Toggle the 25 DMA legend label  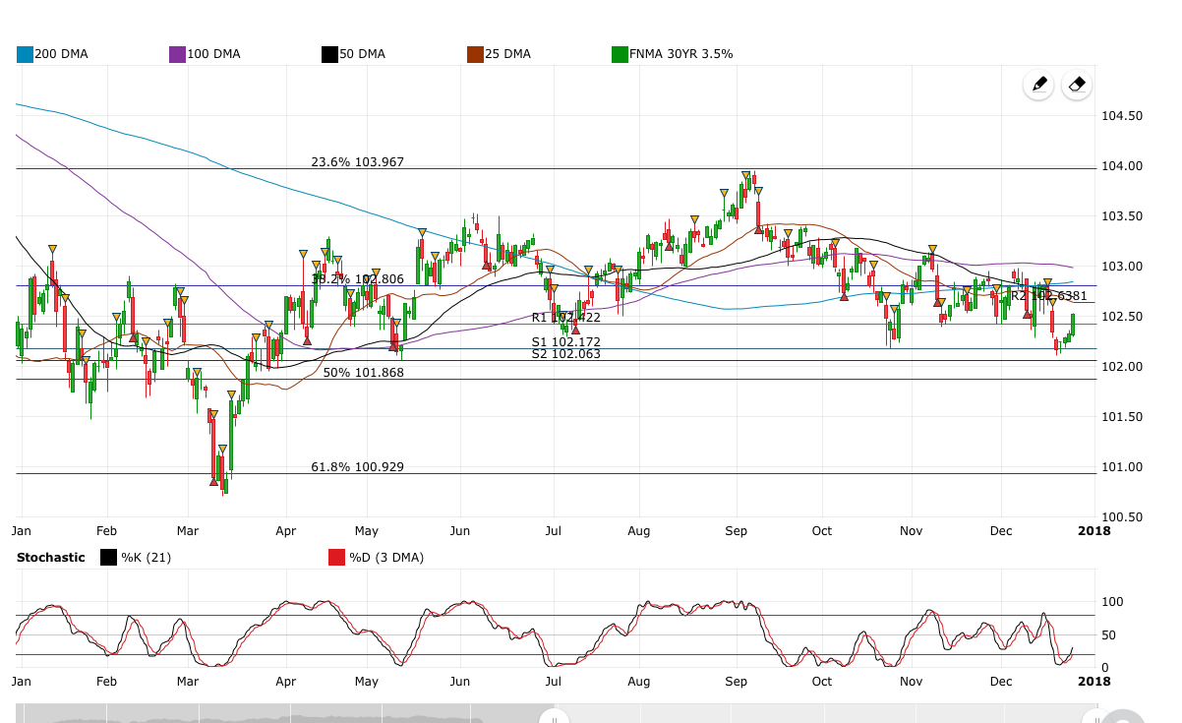507,54
